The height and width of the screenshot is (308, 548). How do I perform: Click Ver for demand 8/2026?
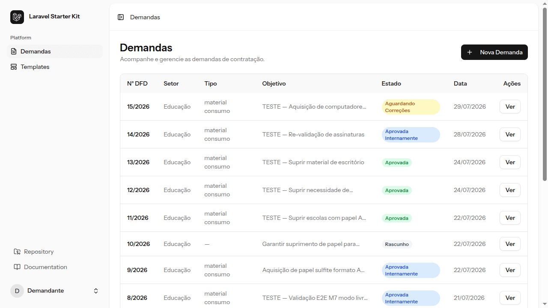510,298
